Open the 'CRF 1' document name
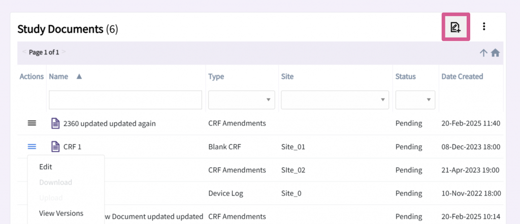The image size is (520, 224). (72, 146)
